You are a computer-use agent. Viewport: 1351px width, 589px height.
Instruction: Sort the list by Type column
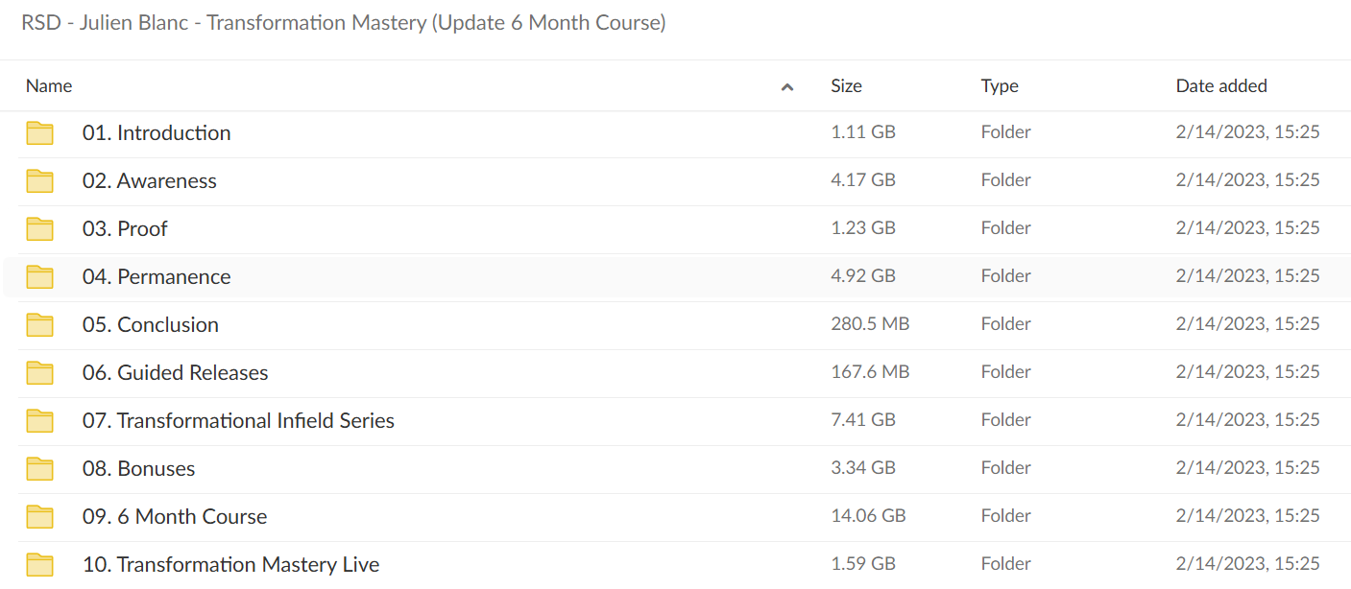tap(1000, 86)
